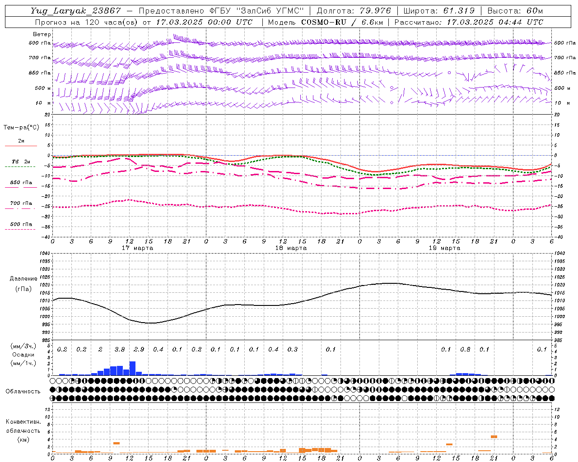Screen dimensions: 578x462
Task: Select the provider text ФГБУ "ЗапСиб УГМС"
Action: click(x=256, y=11)
